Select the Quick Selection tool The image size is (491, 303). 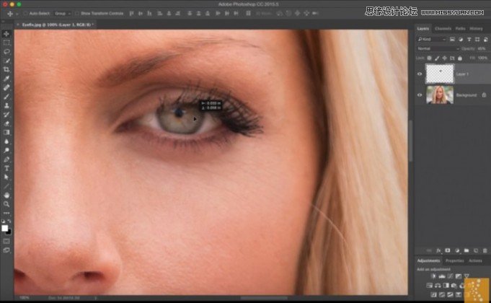point(6,61)
